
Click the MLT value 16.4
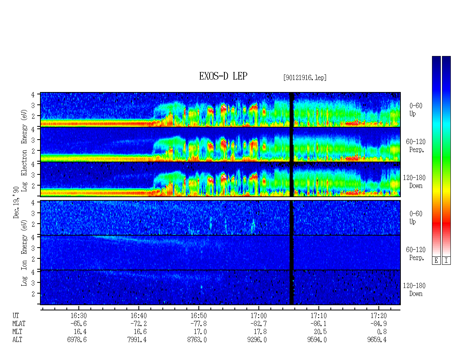tap(80, 332)
